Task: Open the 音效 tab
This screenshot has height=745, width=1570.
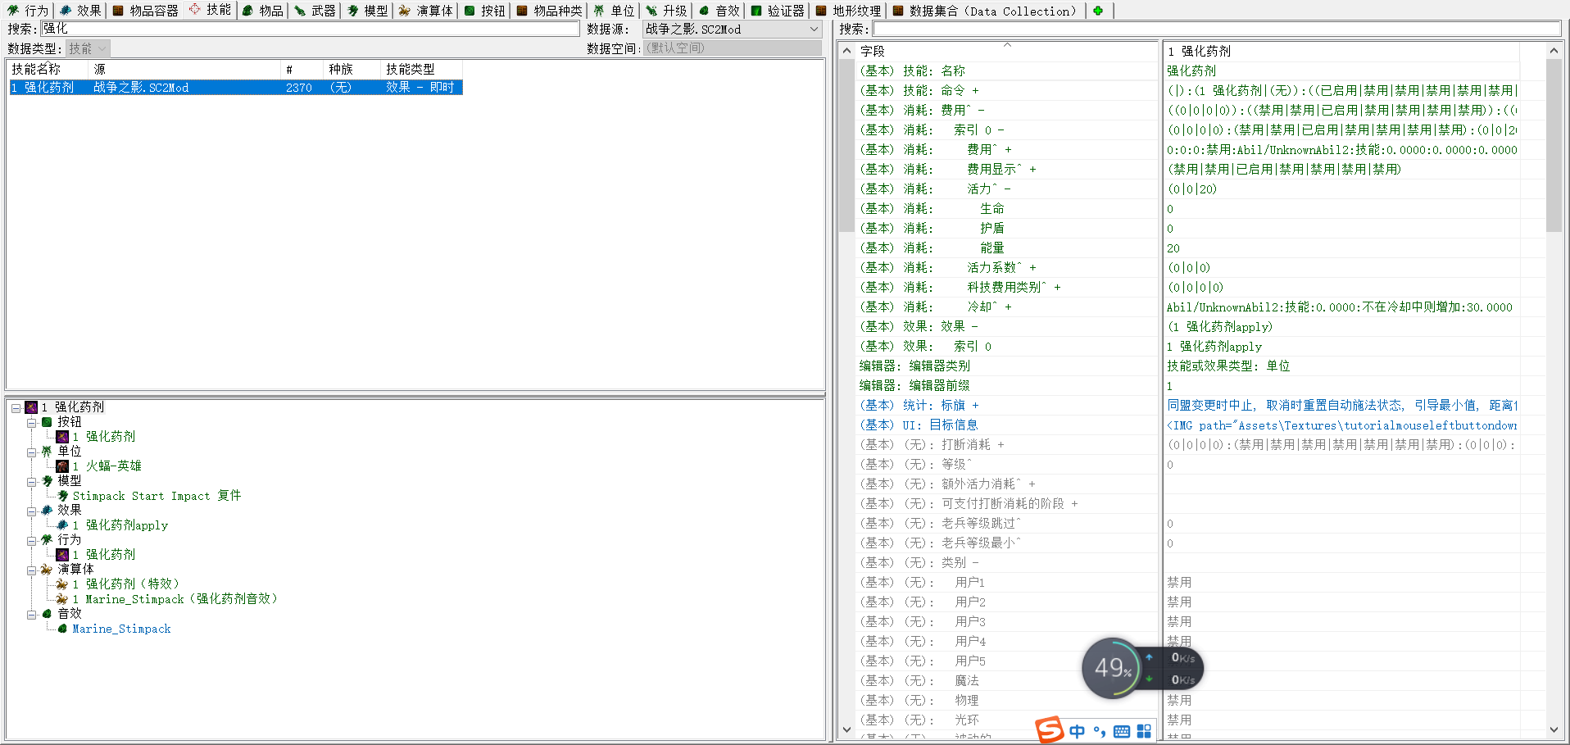Action: pyautogui.click(x=719, y=11)
